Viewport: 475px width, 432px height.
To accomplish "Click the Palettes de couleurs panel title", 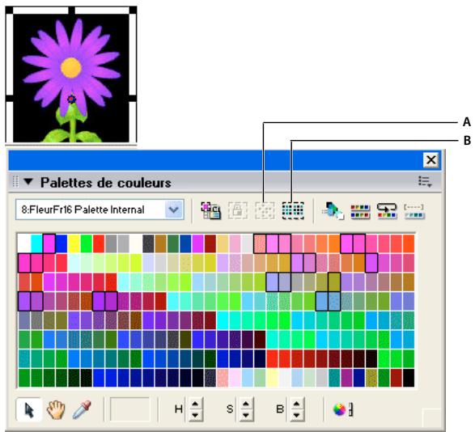I will coord(106,182).
